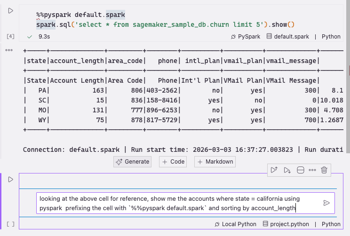
Task: Select the project.python connection
Action: pos(286,224)
